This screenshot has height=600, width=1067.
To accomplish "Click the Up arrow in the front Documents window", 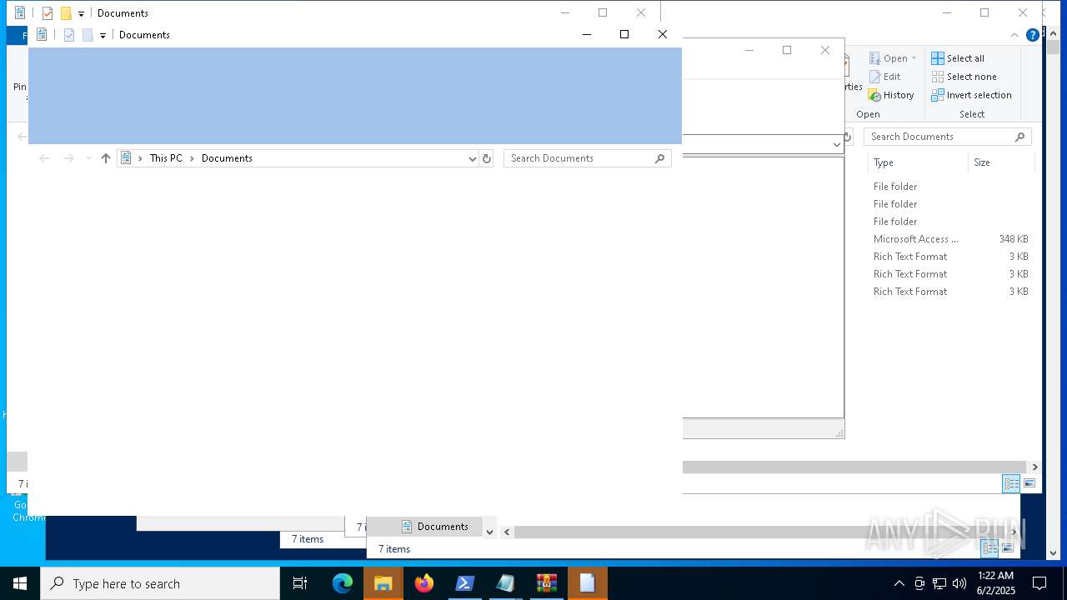I will [106, 158].
